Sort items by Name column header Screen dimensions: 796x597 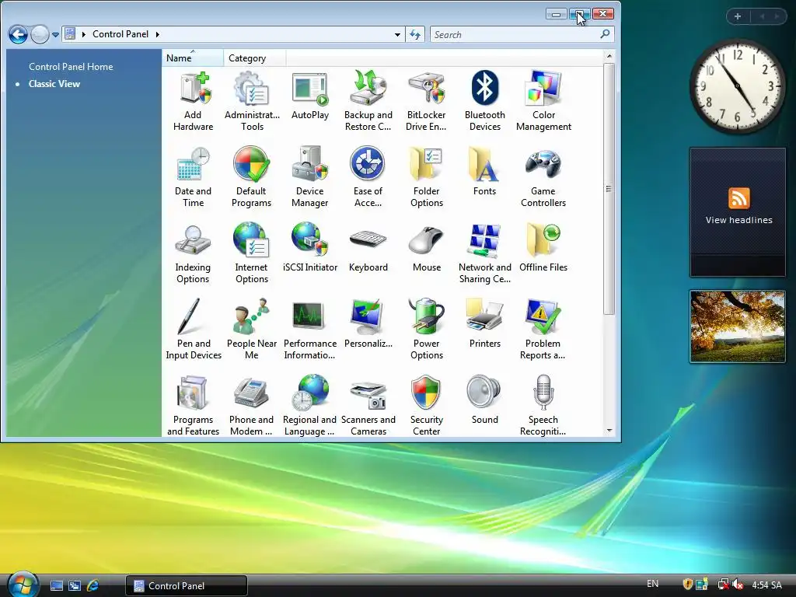pyautogui.click(x=193, y=58)
